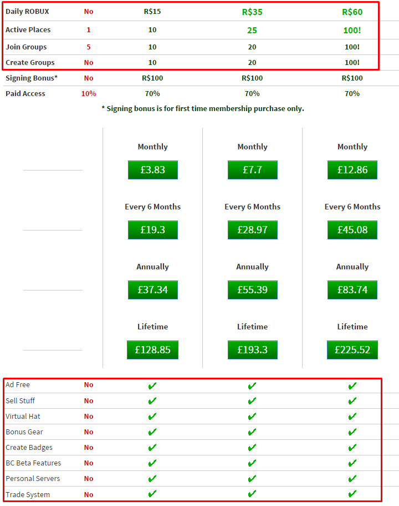Click the Paid Access row label
Viewport: 399px width, 506px height.
pyautogui.click(x=25, y=93)
